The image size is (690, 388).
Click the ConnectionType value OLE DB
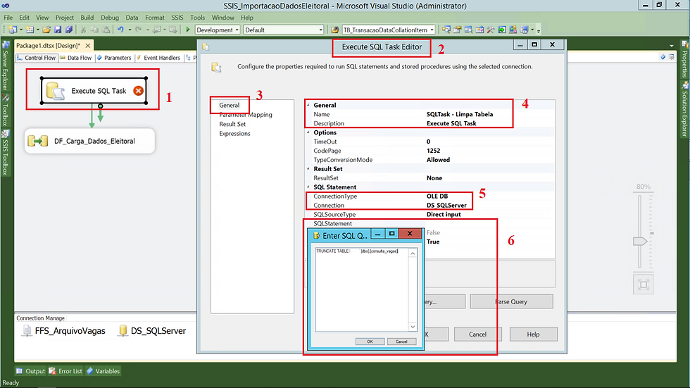click(x=437, y=196)
